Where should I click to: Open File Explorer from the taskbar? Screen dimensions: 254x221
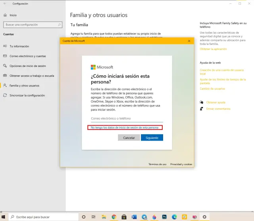[104, 217]
